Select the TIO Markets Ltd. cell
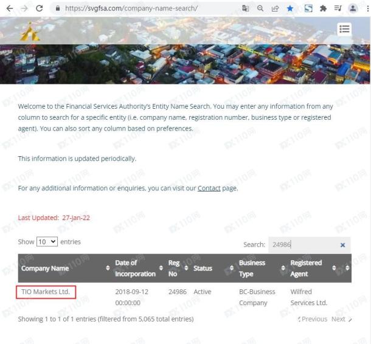Viewport: 371px width, 344px height. pos(46,292)
